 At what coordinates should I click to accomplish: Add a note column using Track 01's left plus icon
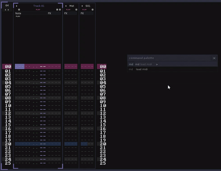click(x=19, y=10)
